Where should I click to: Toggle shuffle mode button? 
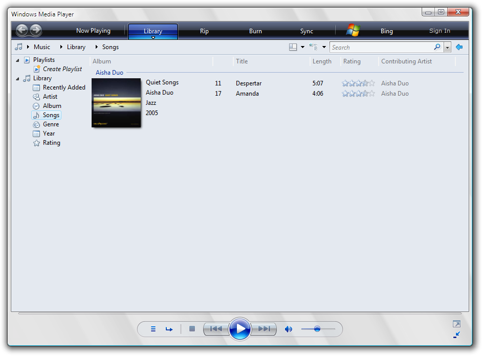153,329
